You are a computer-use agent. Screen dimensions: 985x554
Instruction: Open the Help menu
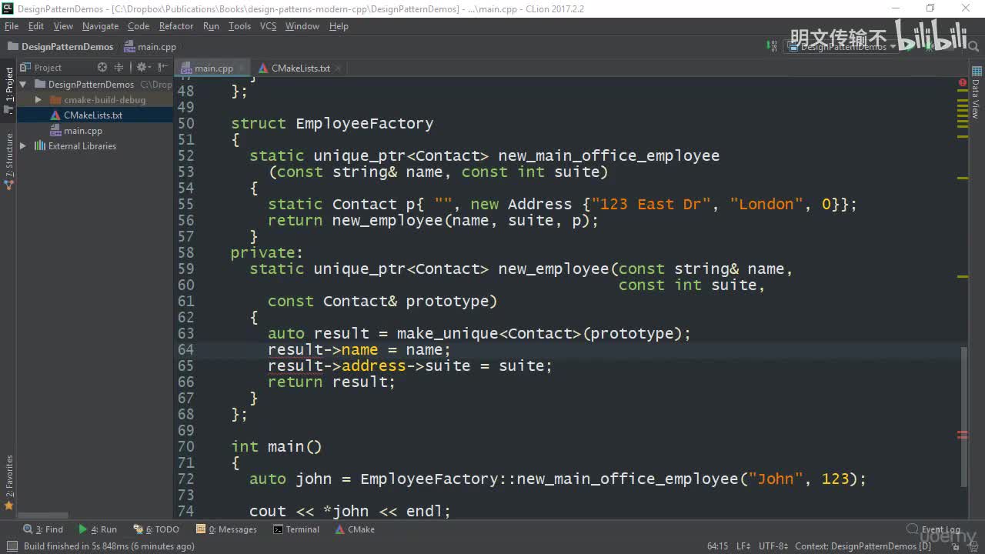339,26
